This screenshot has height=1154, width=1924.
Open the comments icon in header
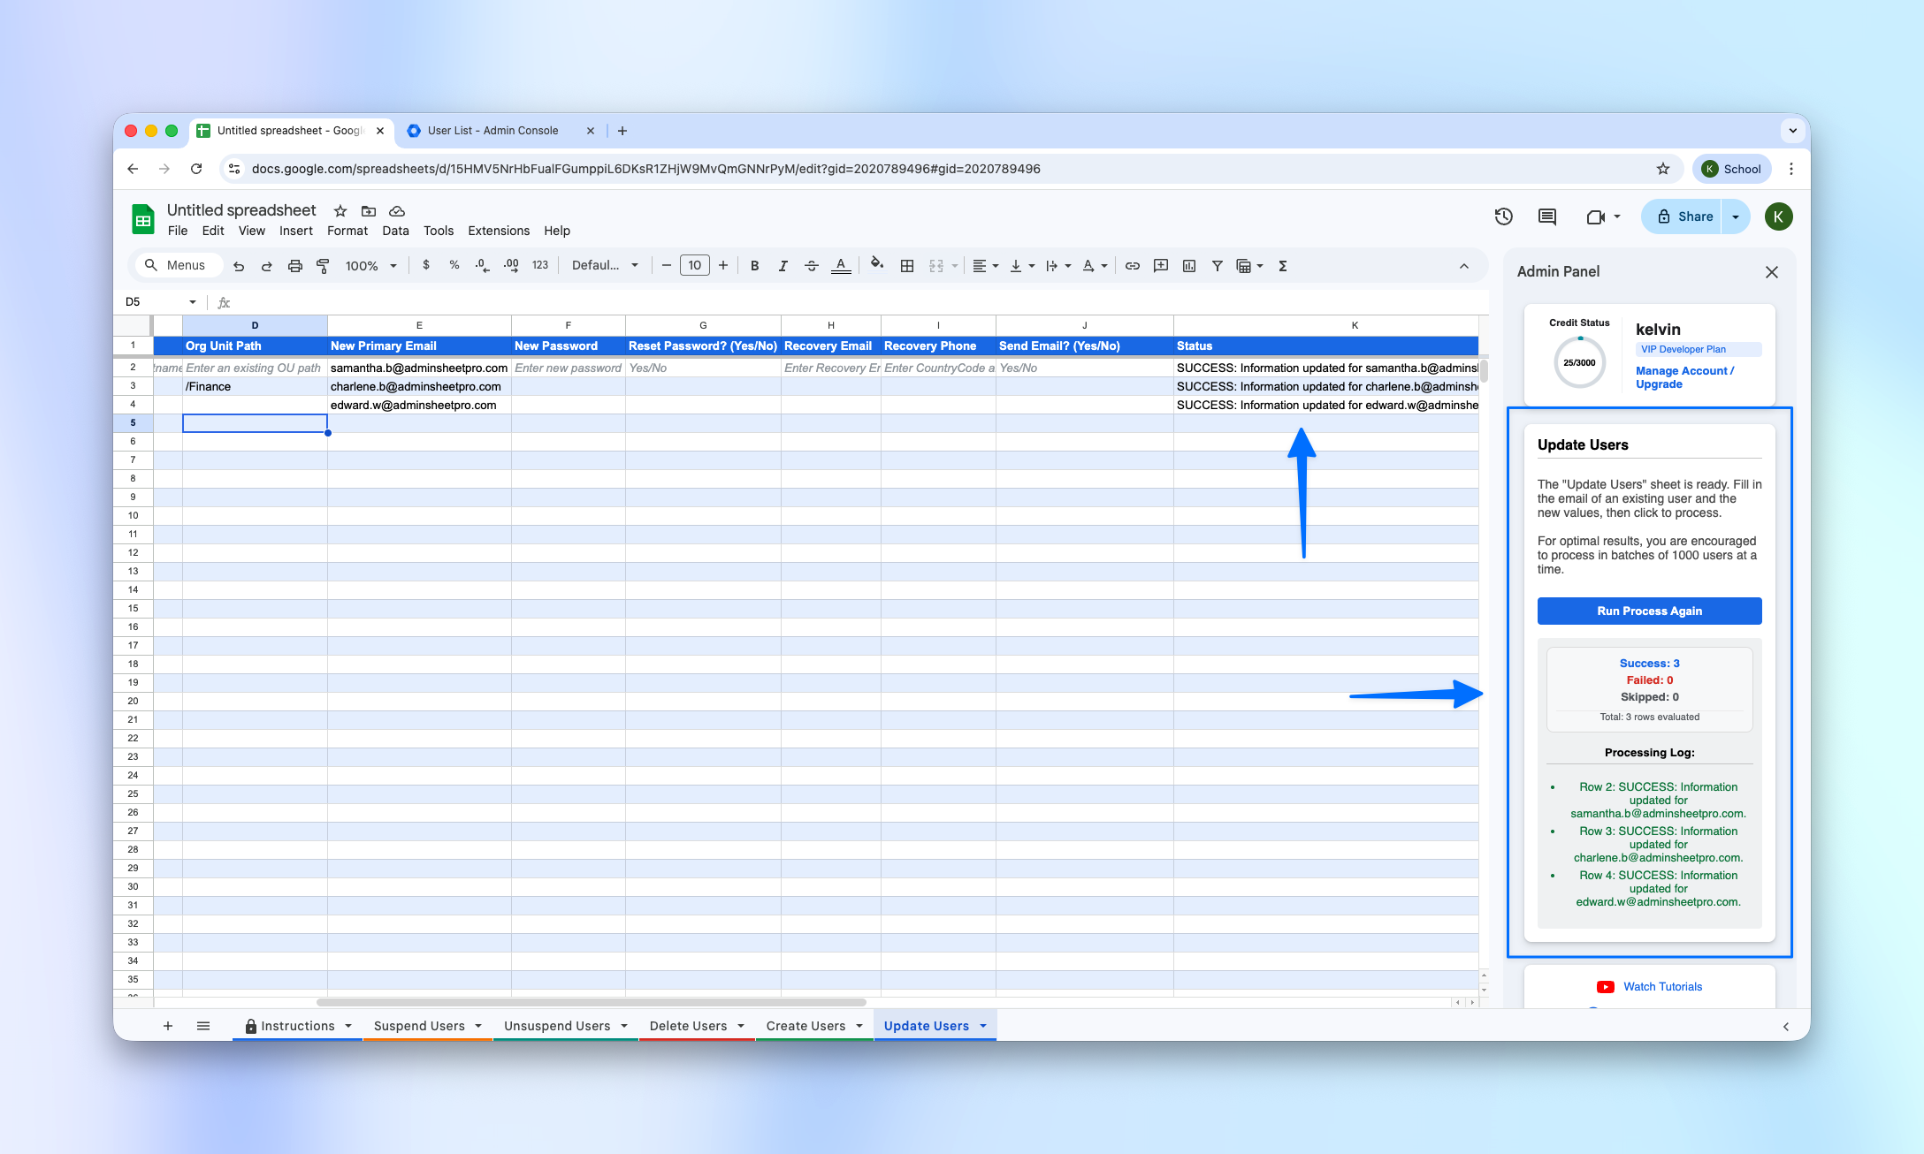pyautogui.click(x=1546, y=216)
